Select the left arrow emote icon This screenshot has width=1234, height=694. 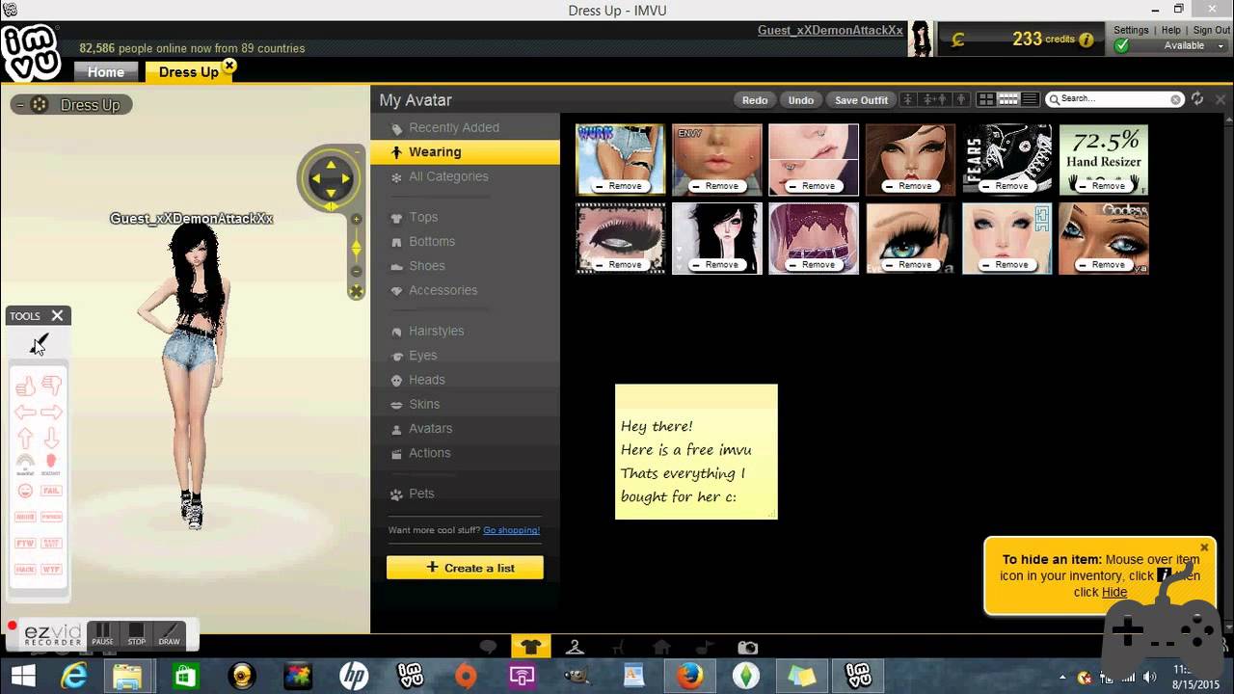coord(25,413)
